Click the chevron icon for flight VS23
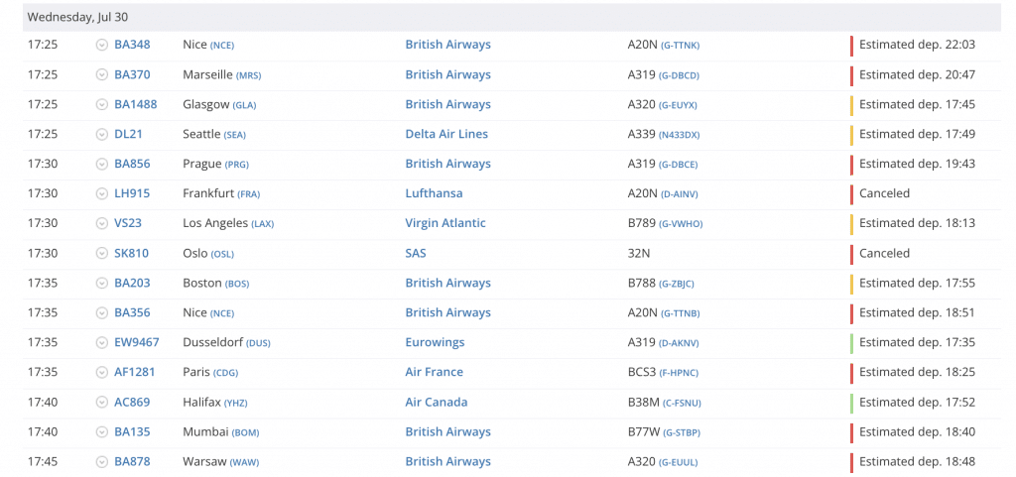Image resolution: width=1016 pixels, height=477 pixels. [101, 223]
